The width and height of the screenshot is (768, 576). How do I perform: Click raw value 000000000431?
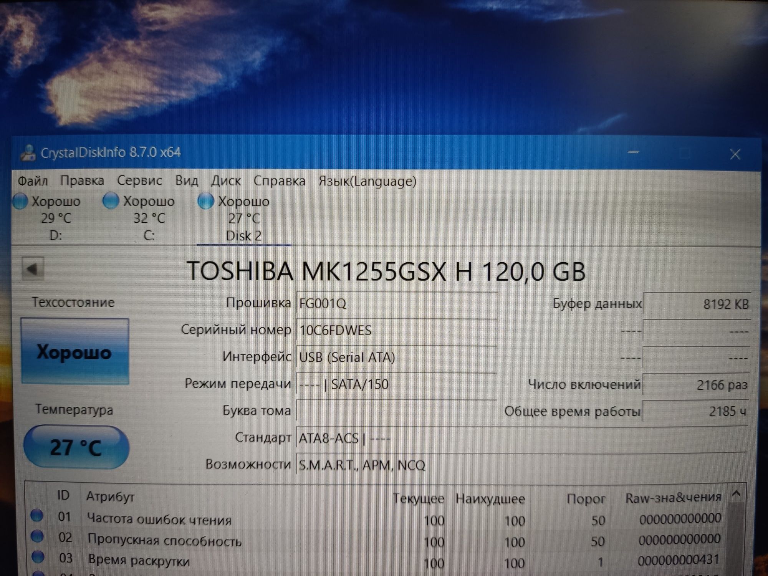point(679,560)
